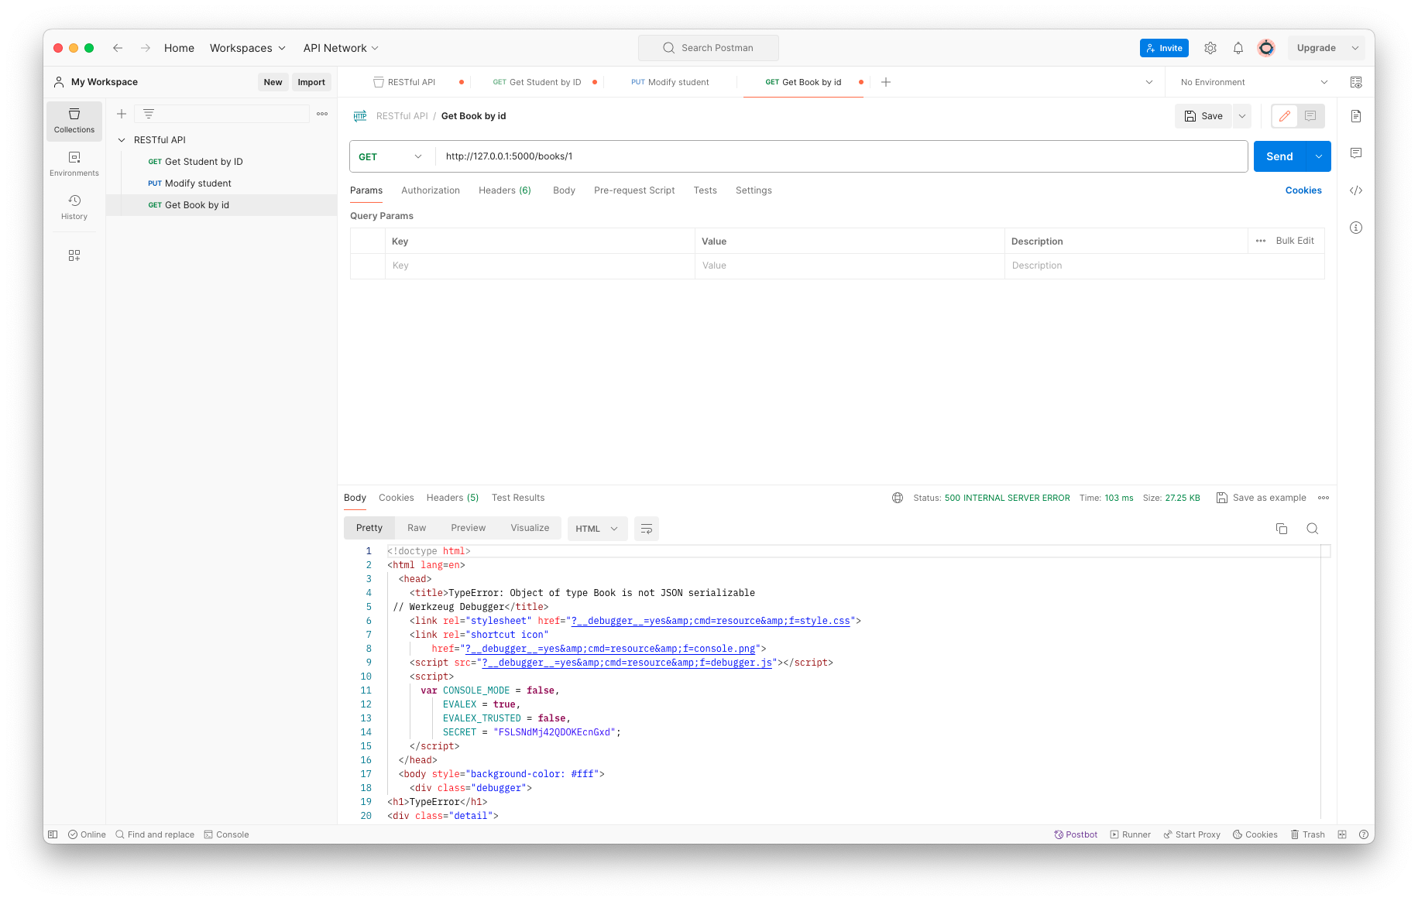This screenshot has height=901, width=1418.
Task: Open Postbot from the status bar
Action: pyautogui.click(x=1076, y=834)
